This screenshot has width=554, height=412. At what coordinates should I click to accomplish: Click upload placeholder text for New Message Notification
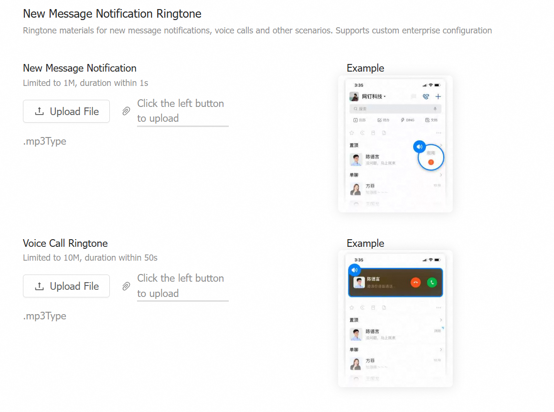coord(181,111)
